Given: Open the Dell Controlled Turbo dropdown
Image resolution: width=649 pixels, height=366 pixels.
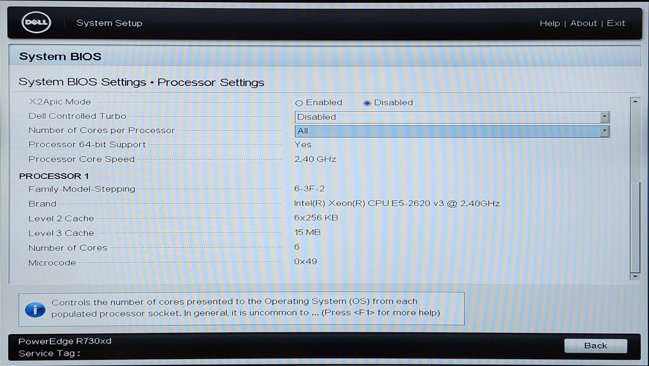Looking at the screenshot, I should 452,117.
